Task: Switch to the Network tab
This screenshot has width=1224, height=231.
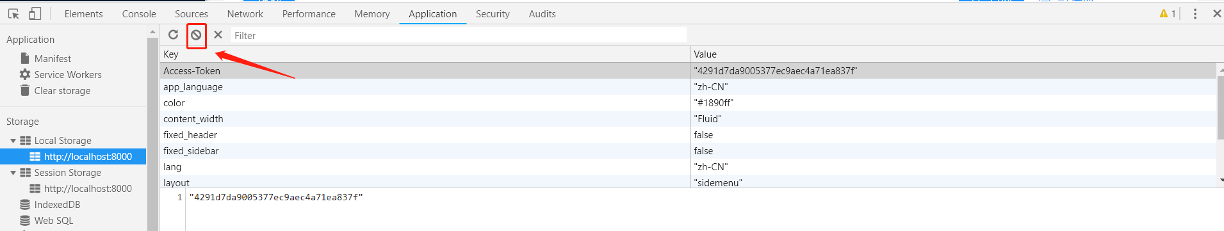Action: pos(245,13)
